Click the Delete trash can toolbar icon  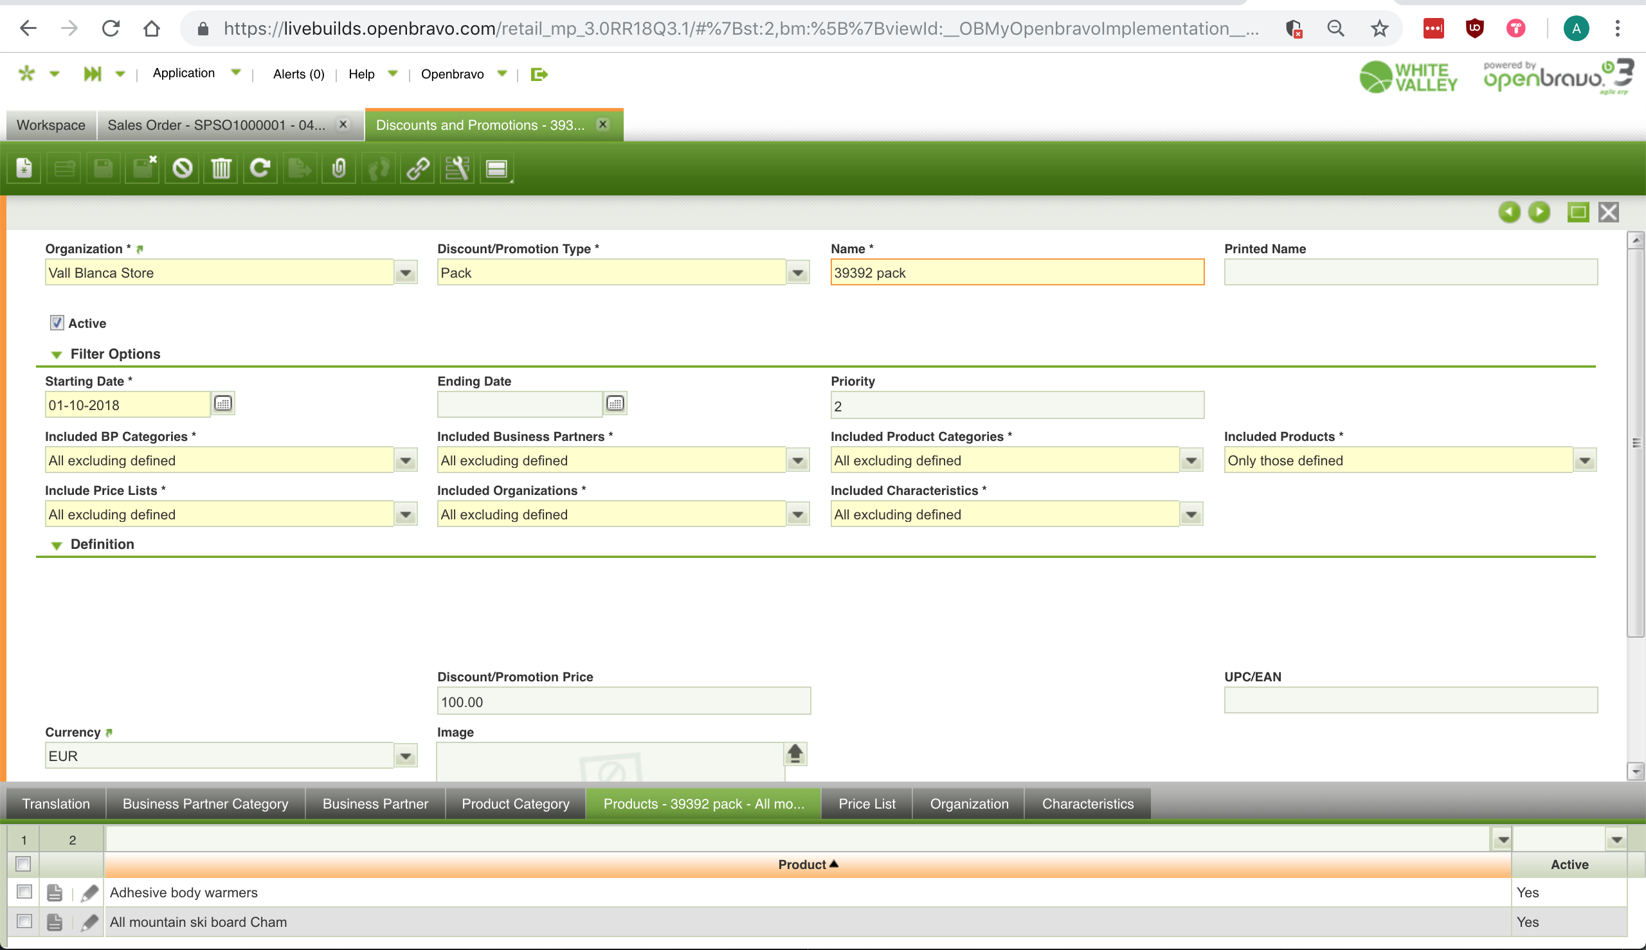[221, 169]
